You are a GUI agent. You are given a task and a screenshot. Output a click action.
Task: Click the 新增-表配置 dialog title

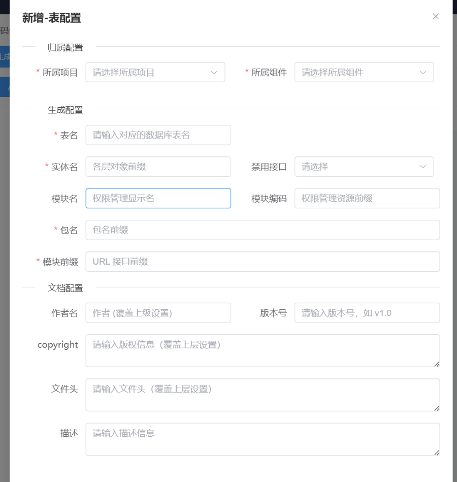52,18
